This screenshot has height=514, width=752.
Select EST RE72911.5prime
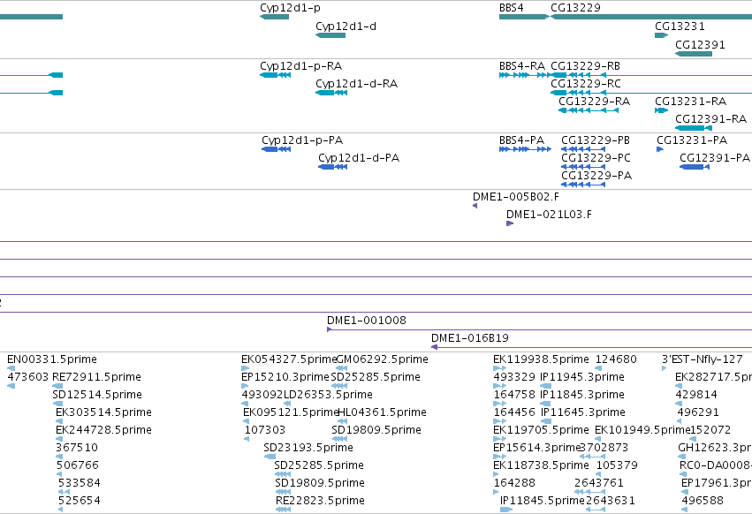pyautogui.click(x=57, y=386)
